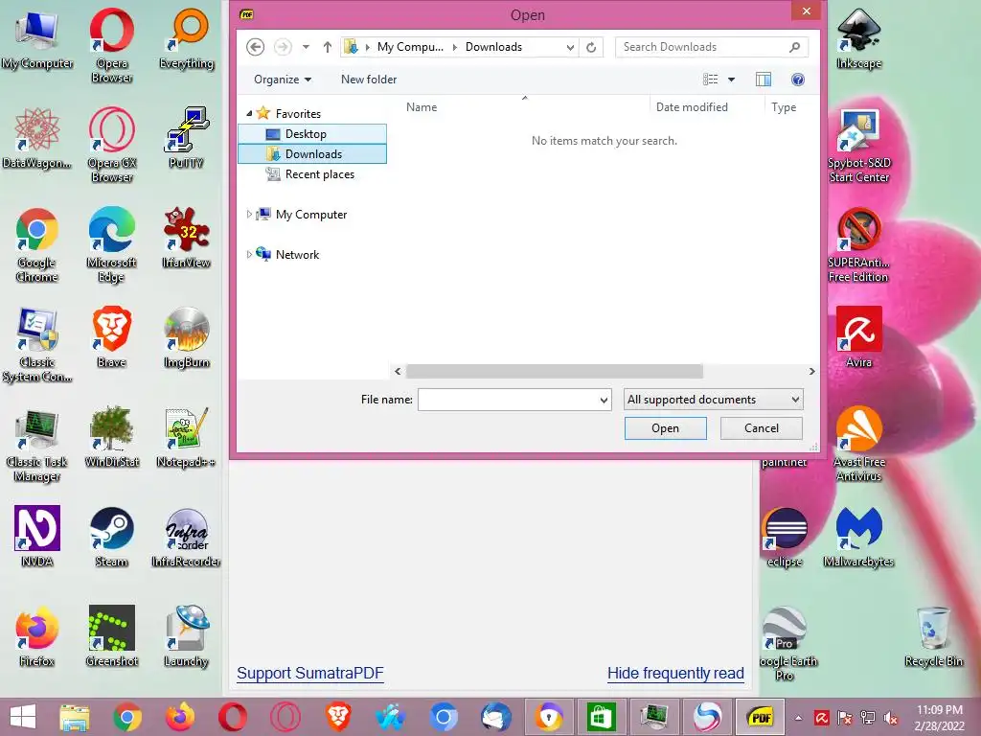
Task: Click the taskbar clock
Action: click(x=939, y=718)
